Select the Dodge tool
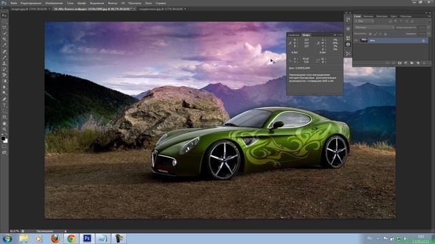 coord(4,94)
